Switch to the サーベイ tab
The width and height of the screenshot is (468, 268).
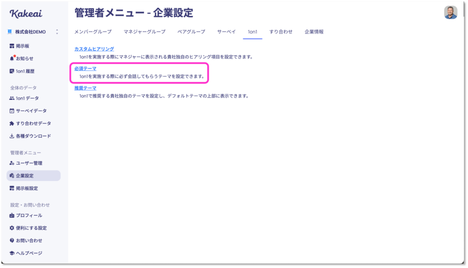pyautogui.click(x=226, y=32)
